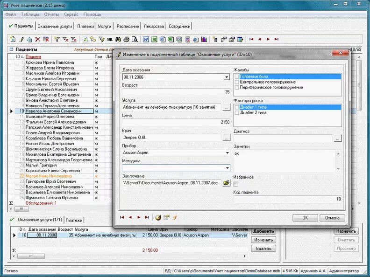Open print preview magnifier icon
Viewport: 370px width, 277px height.
click(135, 39)
